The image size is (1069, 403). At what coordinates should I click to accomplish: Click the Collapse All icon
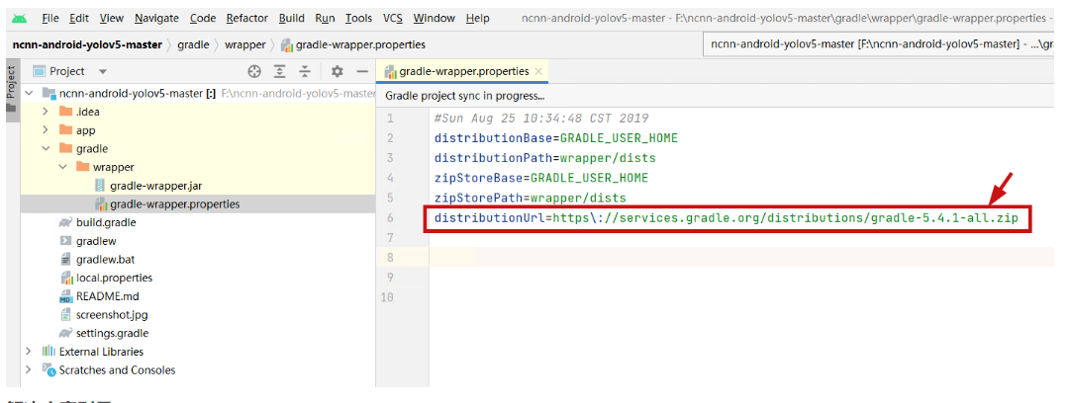(x=305, y=71)
